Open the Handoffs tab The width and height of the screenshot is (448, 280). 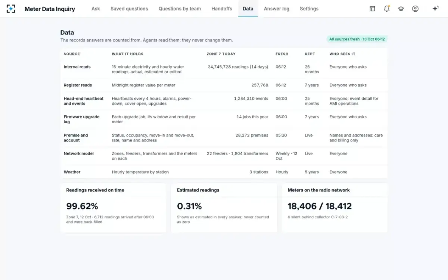(222, 9)
